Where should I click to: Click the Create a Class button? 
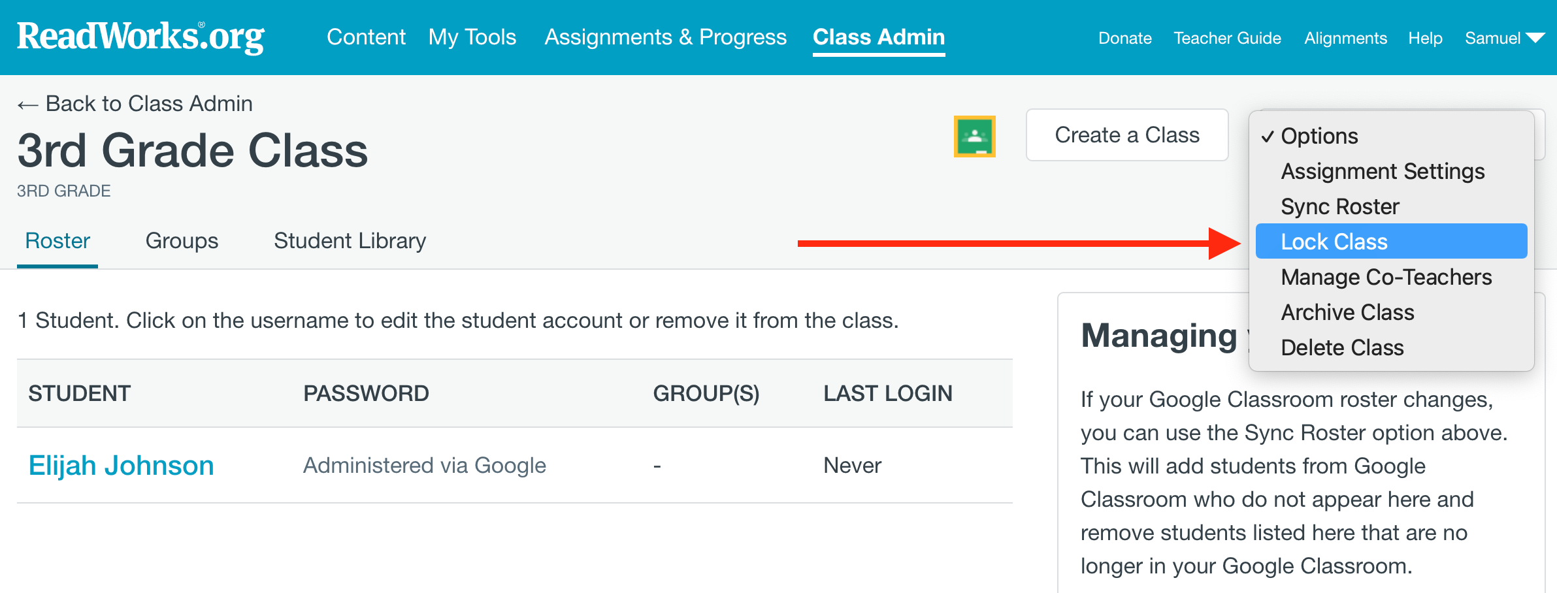point(1127,135)
